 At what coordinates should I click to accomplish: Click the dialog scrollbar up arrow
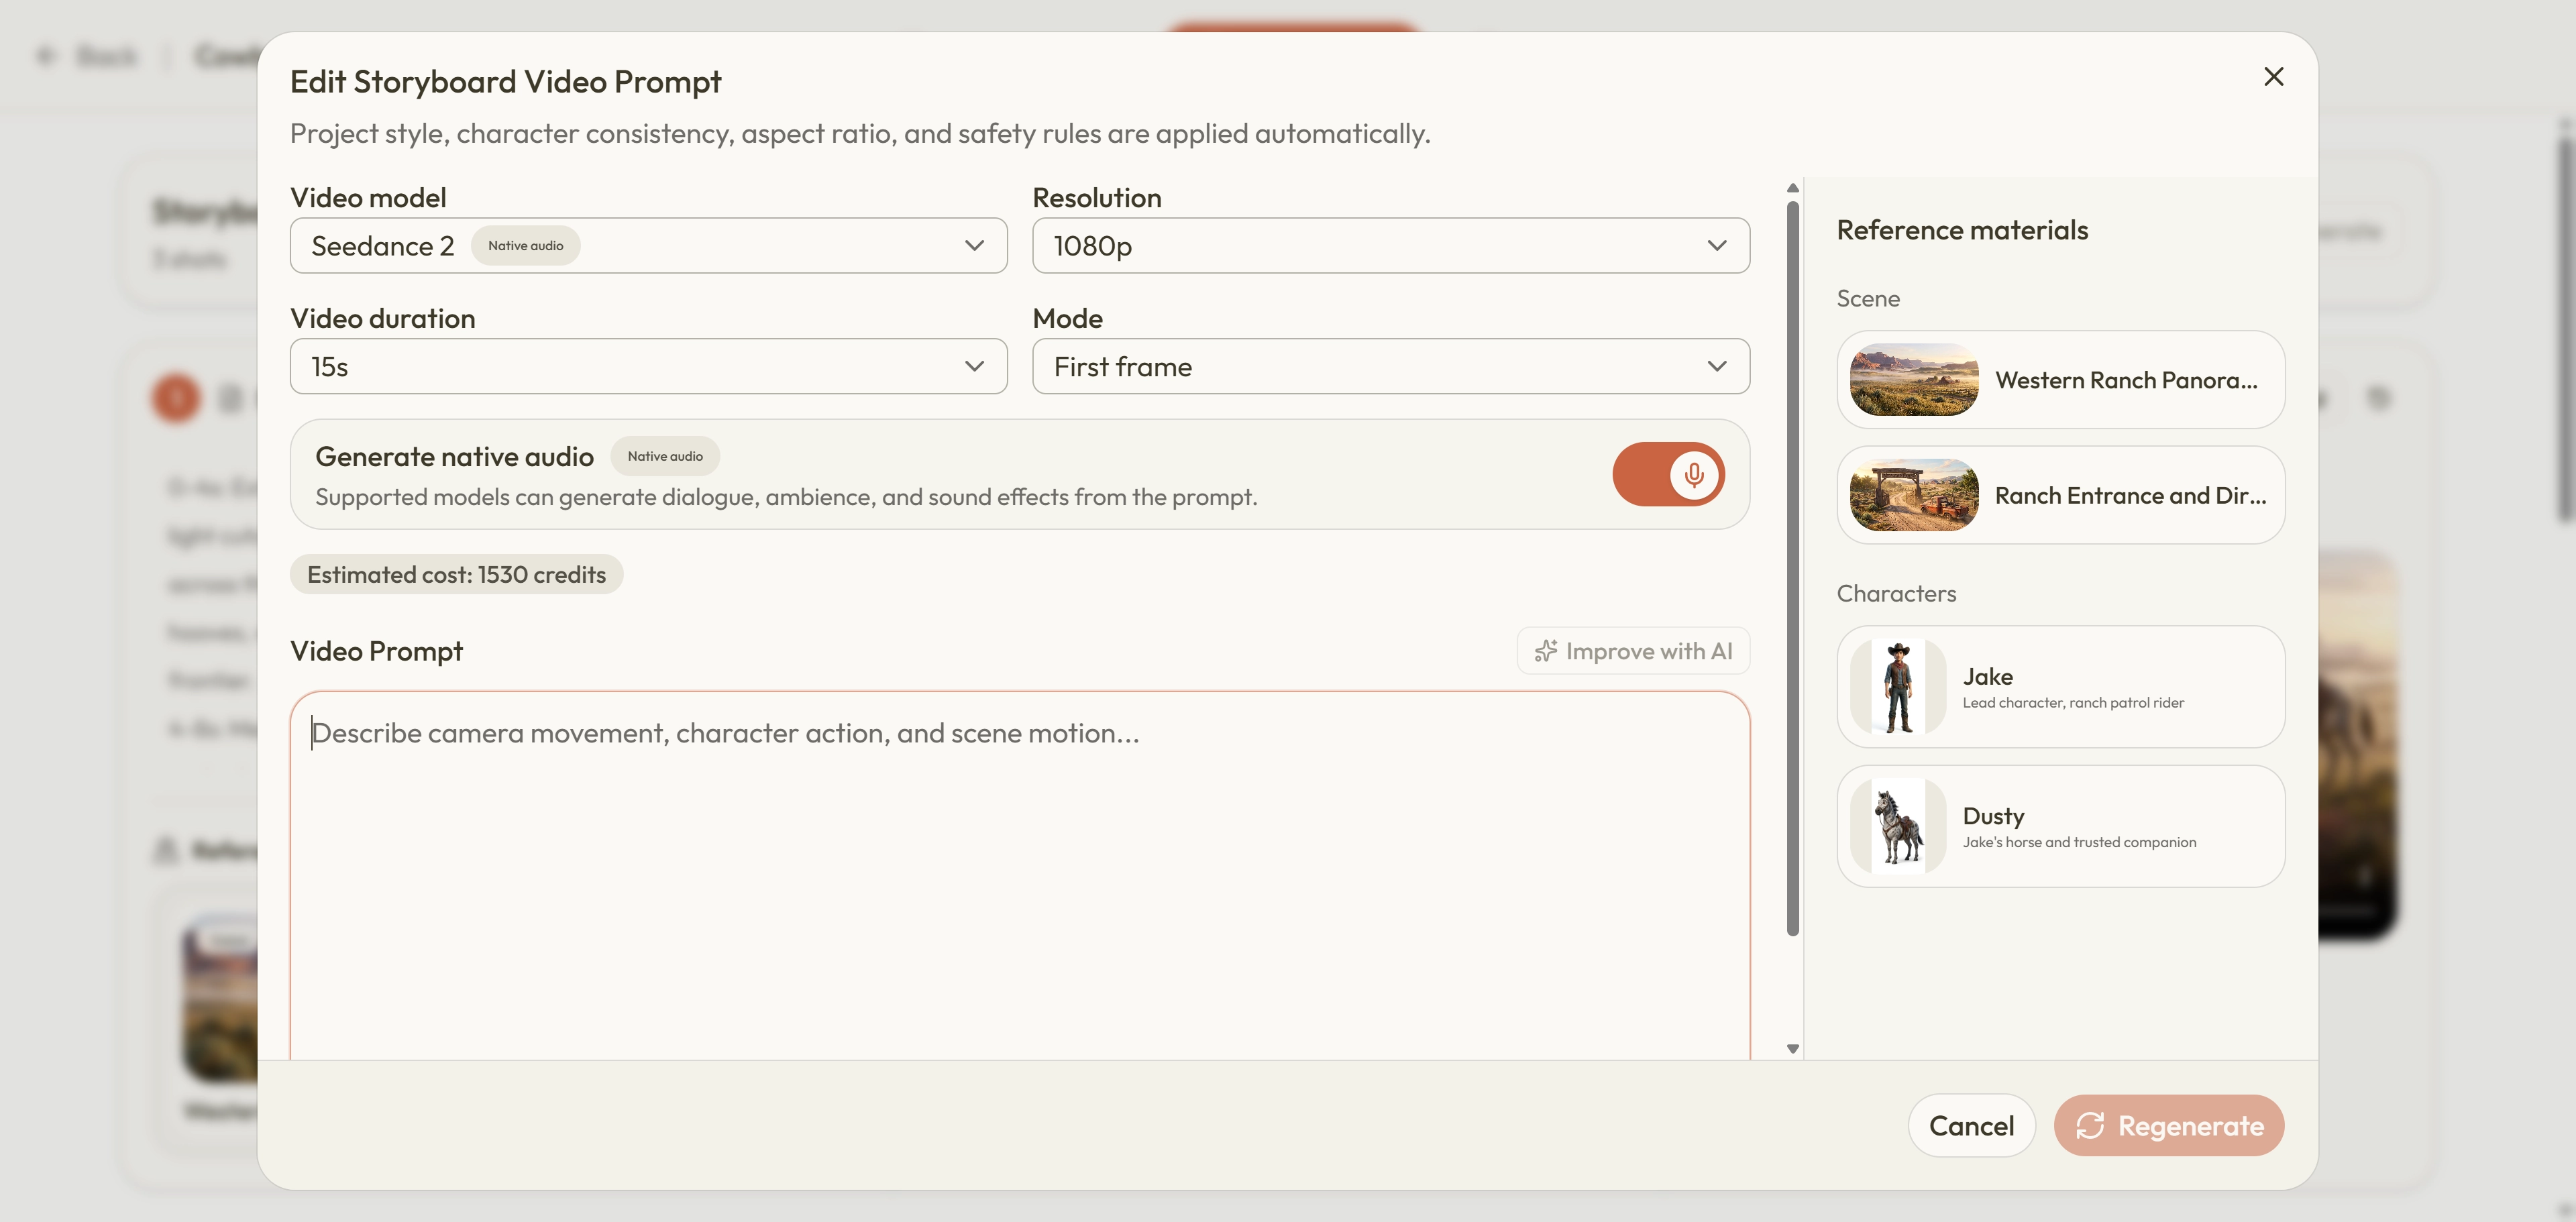point(1792,188)
